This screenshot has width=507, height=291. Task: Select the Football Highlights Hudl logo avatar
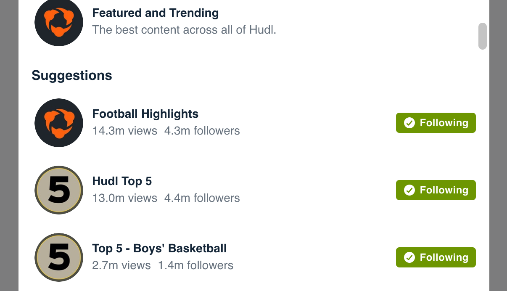point(59,123)
